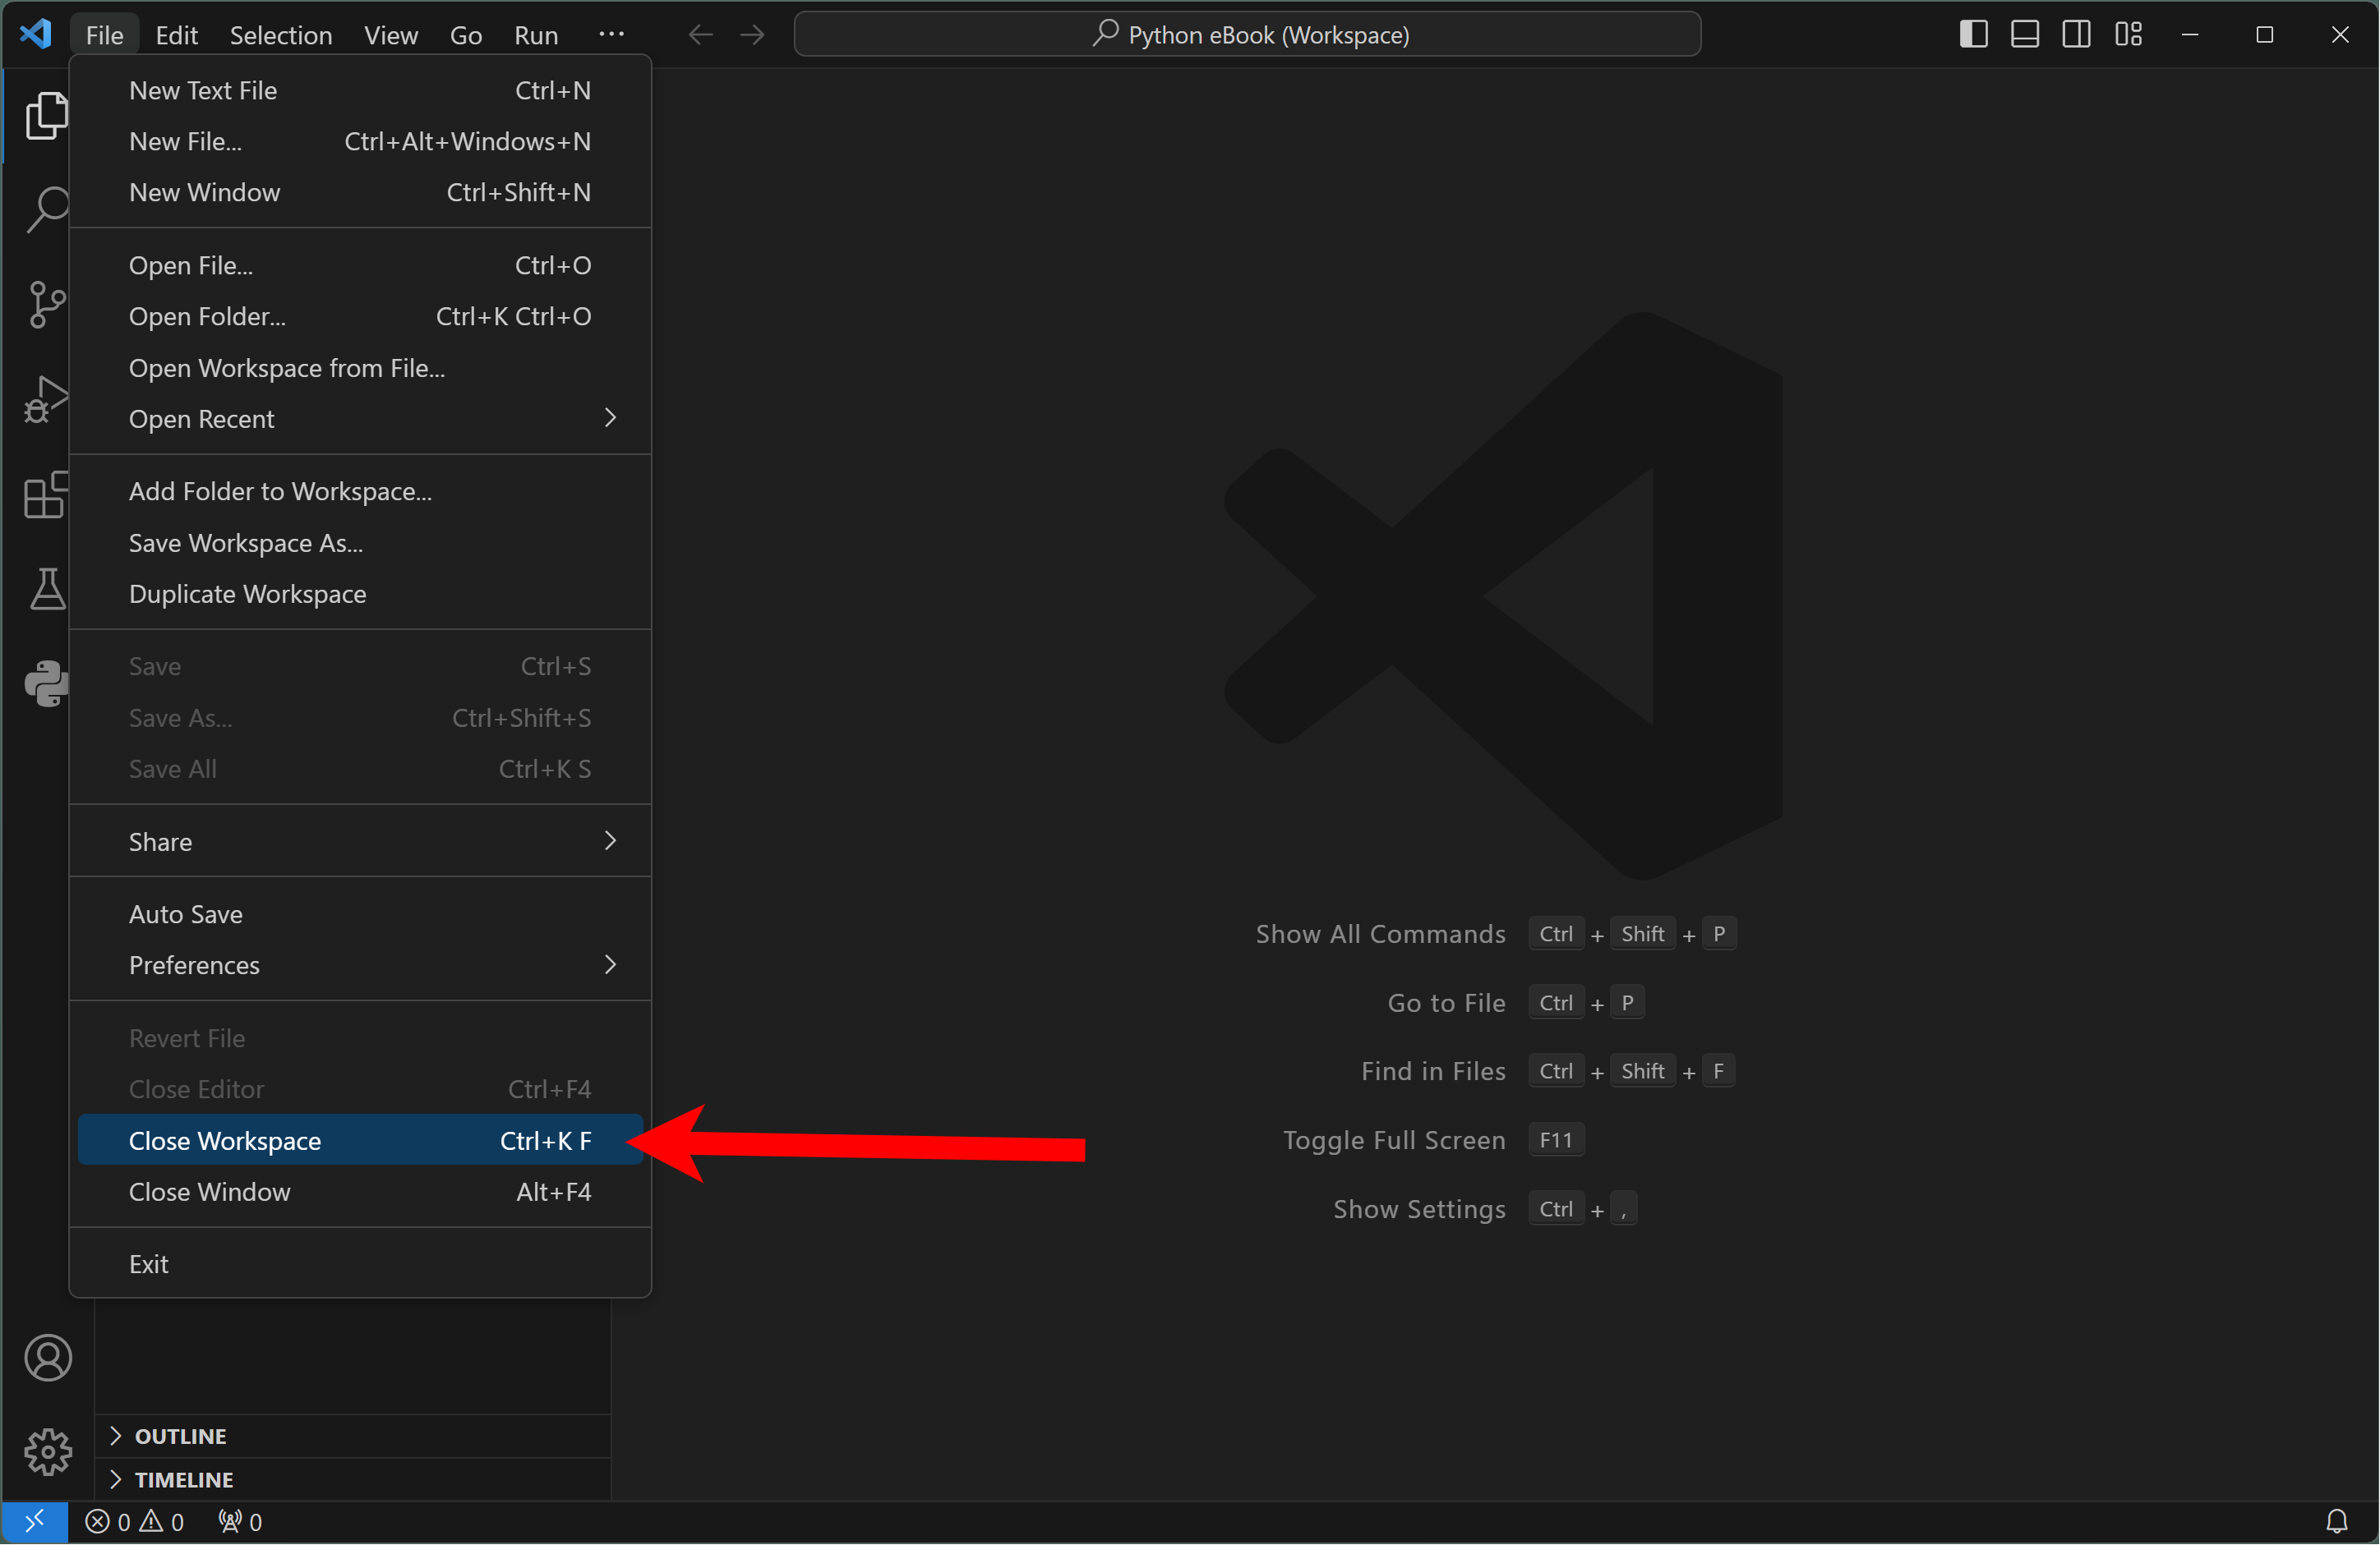This screenshot has height=1545, width=2380.
Task: Open the Source Control view icon
Action: pyautogui.click(x=46, y=305)
